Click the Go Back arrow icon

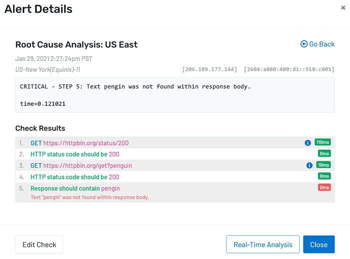(x=304, y=44)
